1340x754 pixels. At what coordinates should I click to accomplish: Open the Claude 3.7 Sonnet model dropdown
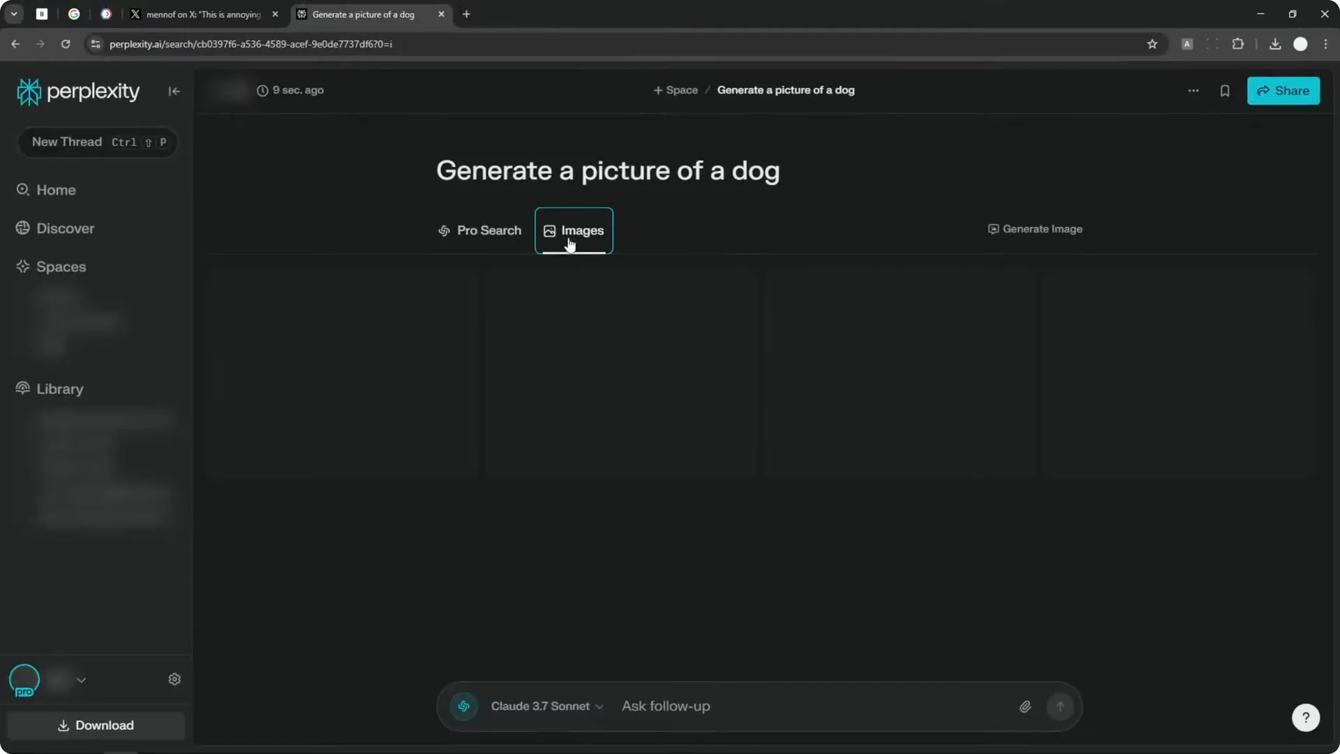point(546,706)
